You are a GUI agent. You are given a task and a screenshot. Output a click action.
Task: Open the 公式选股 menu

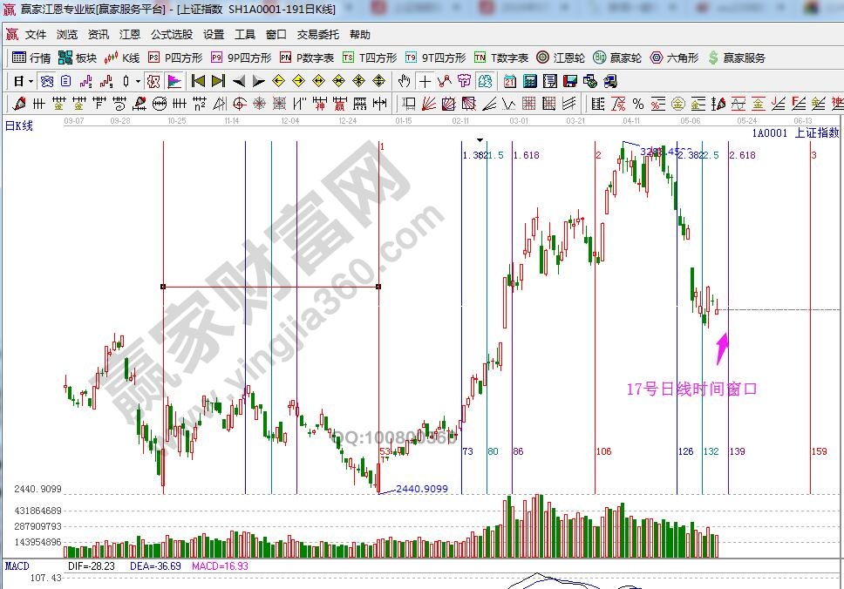172,35
